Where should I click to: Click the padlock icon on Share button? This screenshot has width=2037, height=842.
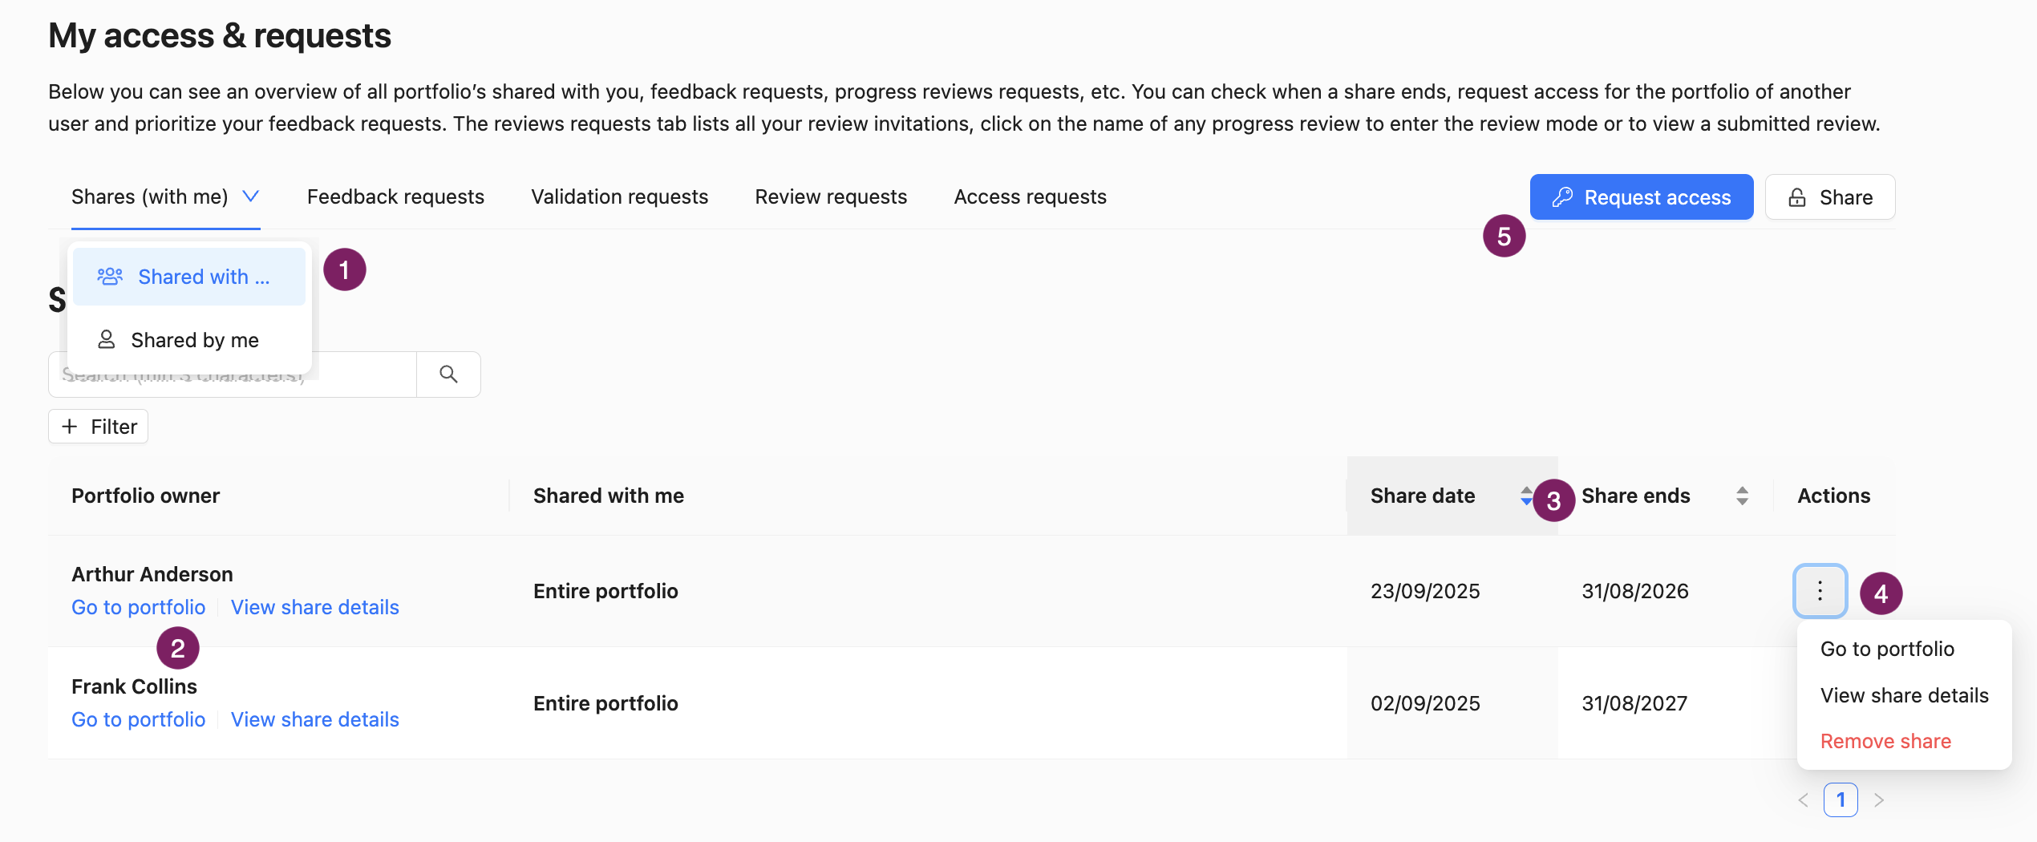point(1797,197)
